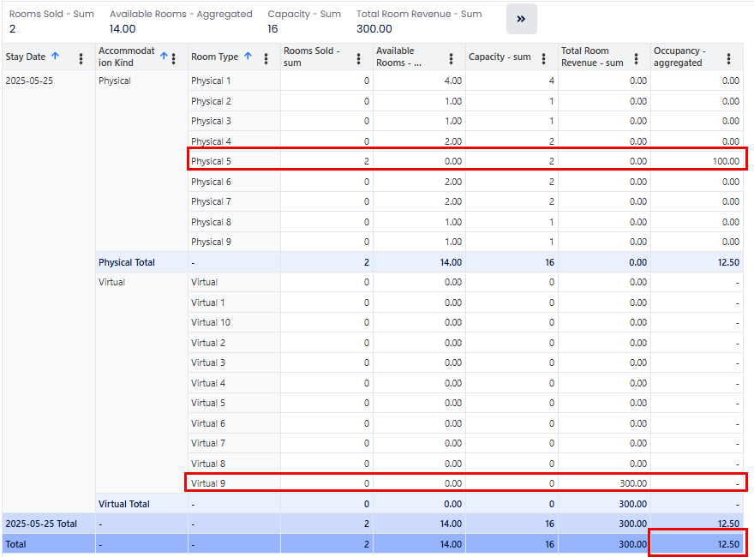Click the Rooms Sold - sum column header
The width and height of the screenshot is (754, 557).
pos(312,57)
